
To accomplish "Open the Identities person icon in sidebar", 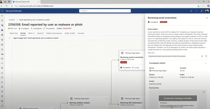I will (2, 49).
